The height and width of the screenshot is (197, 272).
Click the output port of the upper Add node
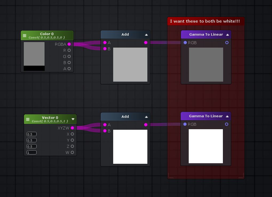pyautogui.click(x=146, y=43)
